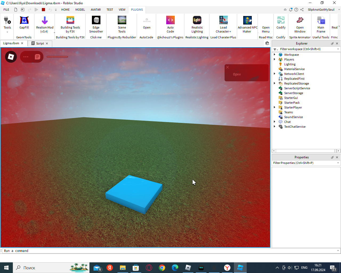Select StarterGui in Explorer
Image resolution: width=341 pixels, height=273 pixels.
291,98
